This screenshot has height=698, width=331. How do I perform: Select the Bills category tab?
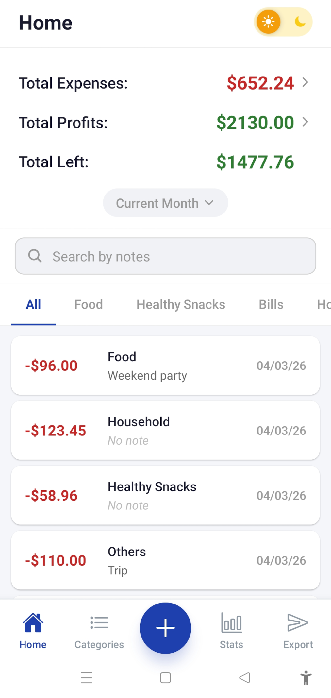(x=271, y=305)
